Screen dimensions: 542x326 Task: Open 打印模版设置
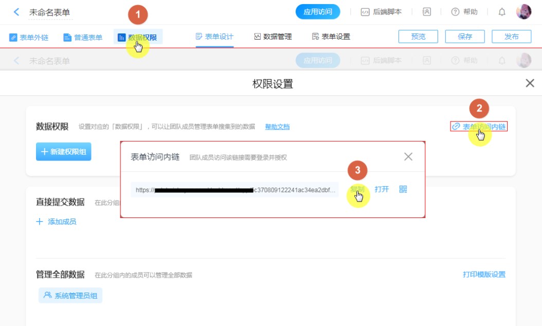(x=484, y=275)
